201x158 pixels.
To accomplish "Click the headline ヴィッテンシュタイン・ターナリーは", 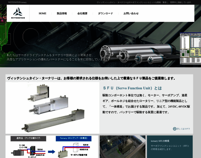I will [91, 78].
